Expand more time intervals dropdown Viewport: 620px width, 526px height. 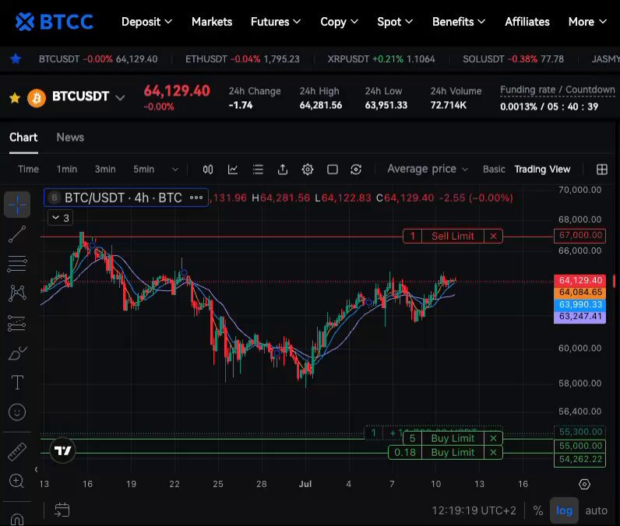click(x=174, y=170)
